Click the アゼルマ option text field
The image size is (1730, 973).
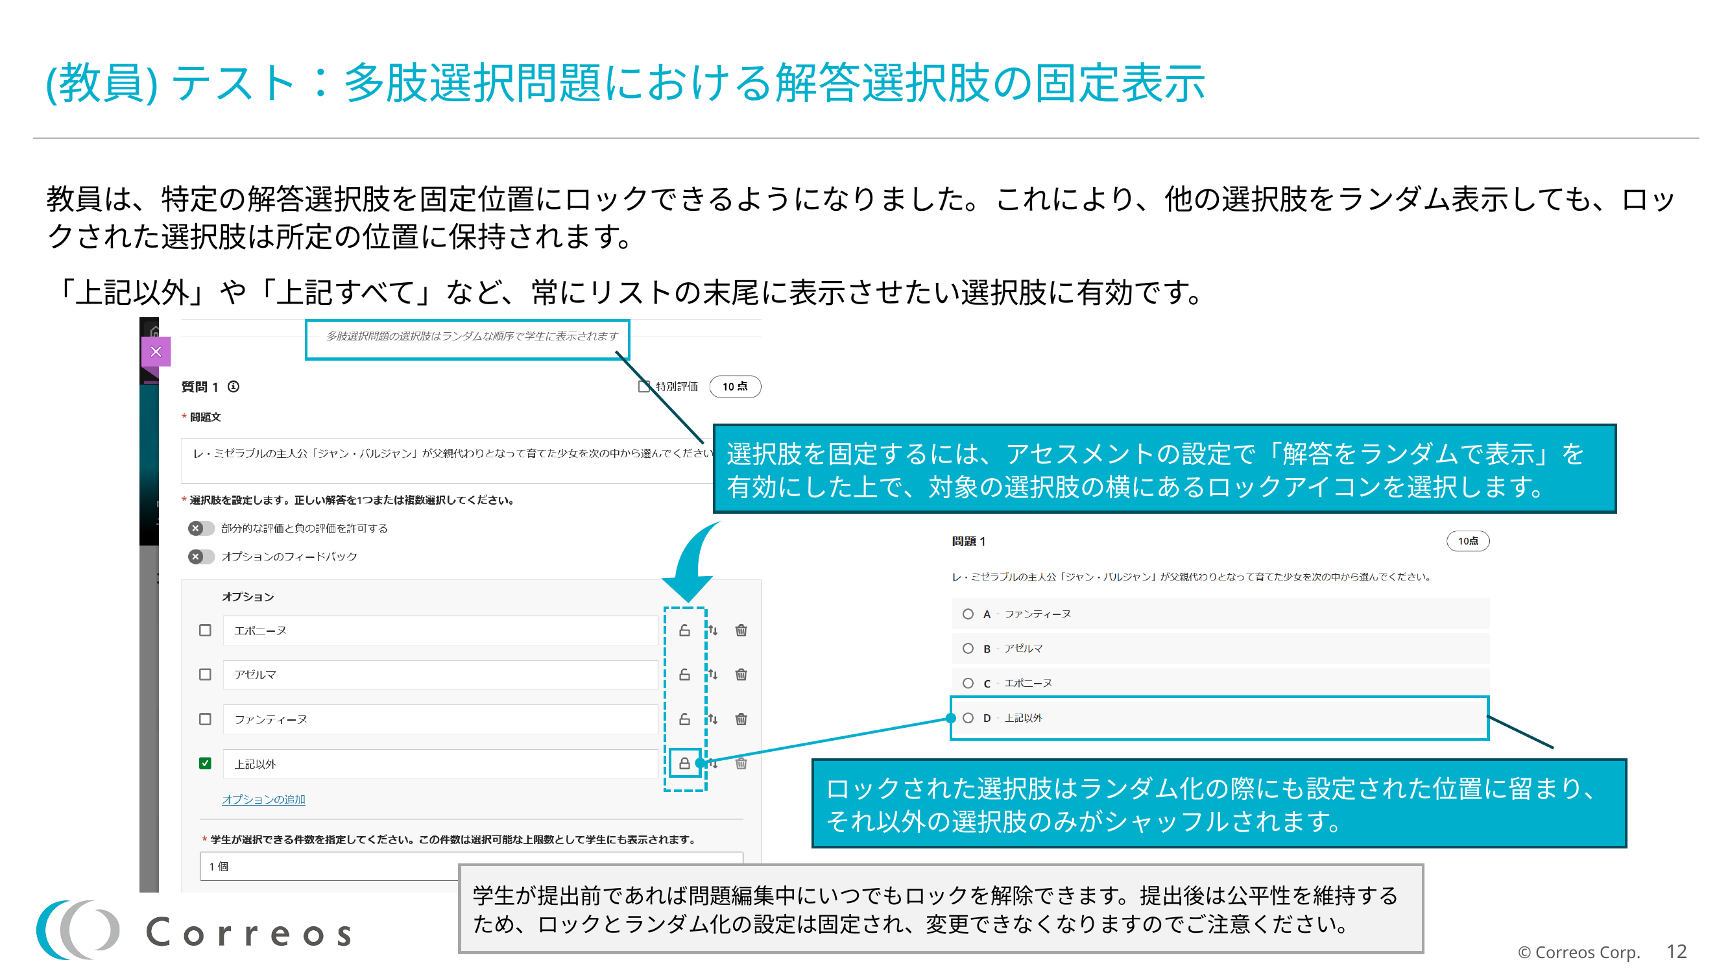[440, 675]
